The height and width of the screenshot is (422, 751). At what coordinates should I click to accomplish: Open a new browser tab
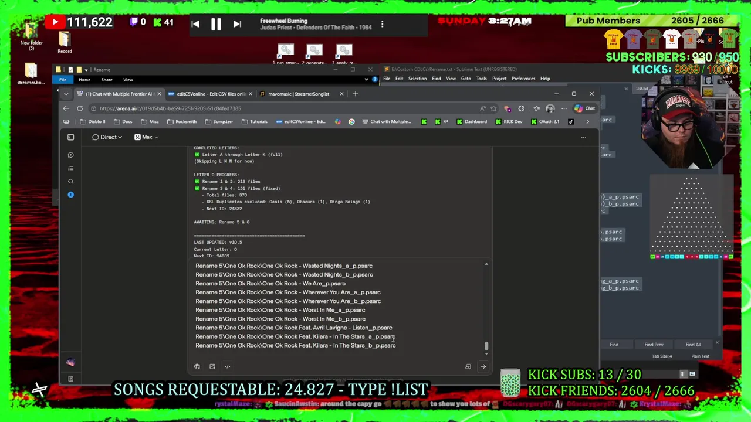click(355, 94)
